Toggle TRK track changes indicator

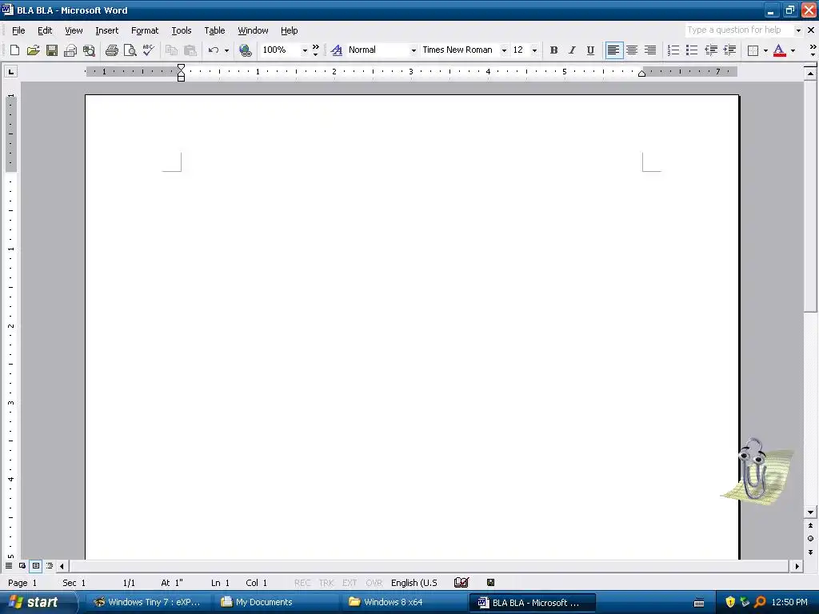point(326,583)
